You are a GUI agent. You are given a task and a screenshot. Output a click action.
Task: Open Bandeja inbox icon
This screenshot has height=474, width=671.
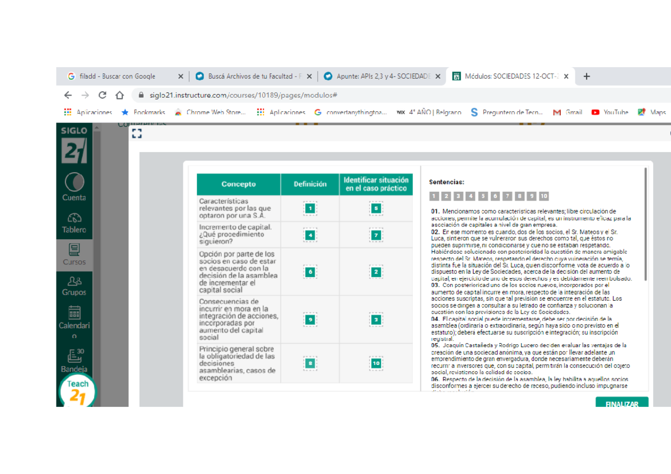(74, 361)
